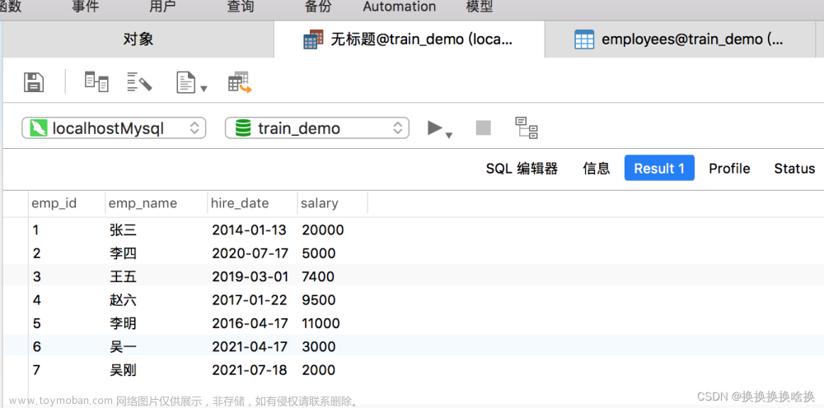Click the hire date 2014-01-13

click(x=250, y=229)
